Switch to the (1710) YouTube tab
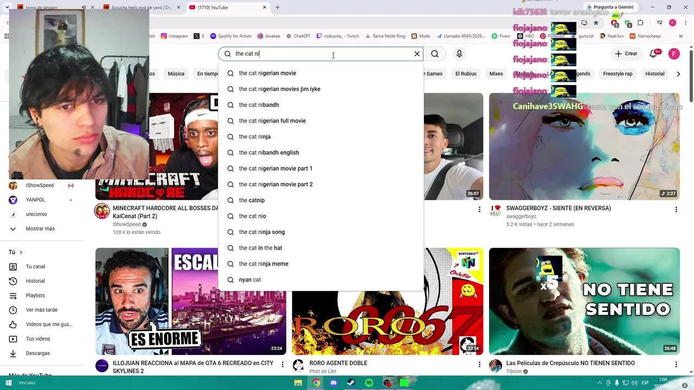 (x=228, y=8)
